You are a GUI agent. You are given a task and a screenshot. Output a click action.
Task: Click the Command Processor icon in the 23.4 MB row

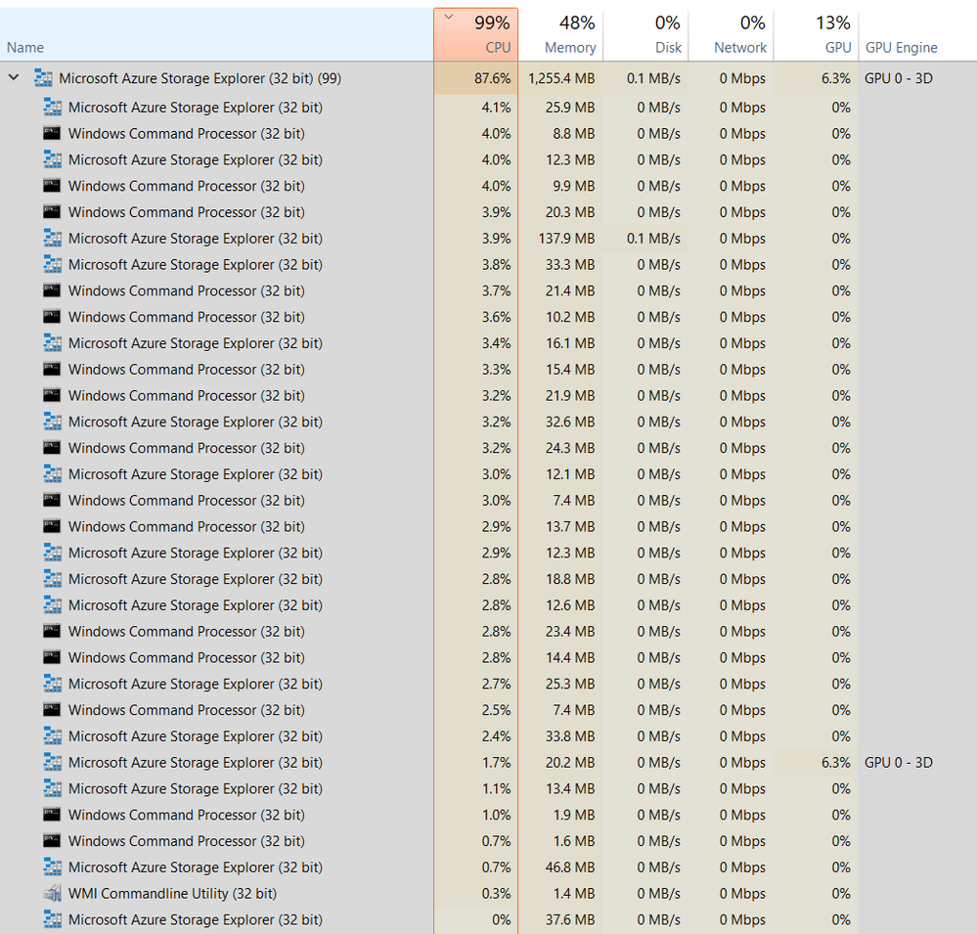52,631
